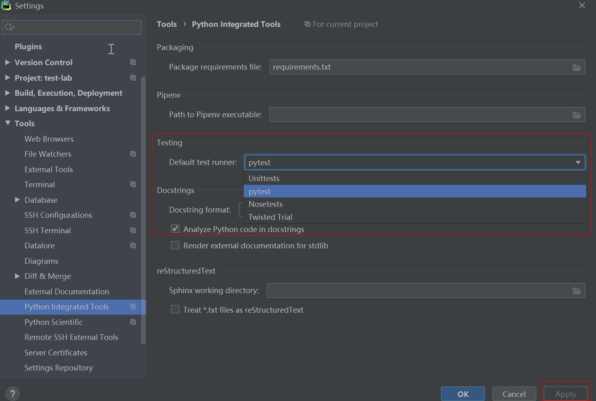Image resolution: width=596 pixels, height=401 pixels.
Task: Click the Apply button
Action: click(x=565, y=394)
